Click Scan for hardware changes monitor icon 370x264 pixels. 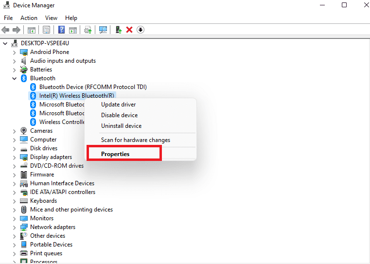(x=103, y=30)
